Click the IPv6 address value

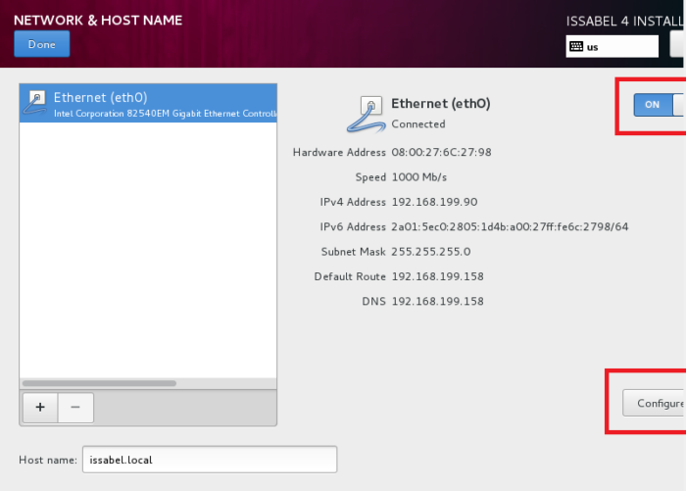pyautogui.click(x=510, y=227)
